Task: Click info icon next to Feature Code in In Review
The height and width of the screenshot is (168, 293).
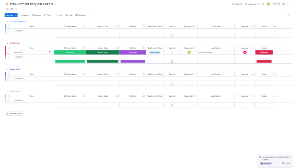Action: pyautogui.click(x=117, y=48)
